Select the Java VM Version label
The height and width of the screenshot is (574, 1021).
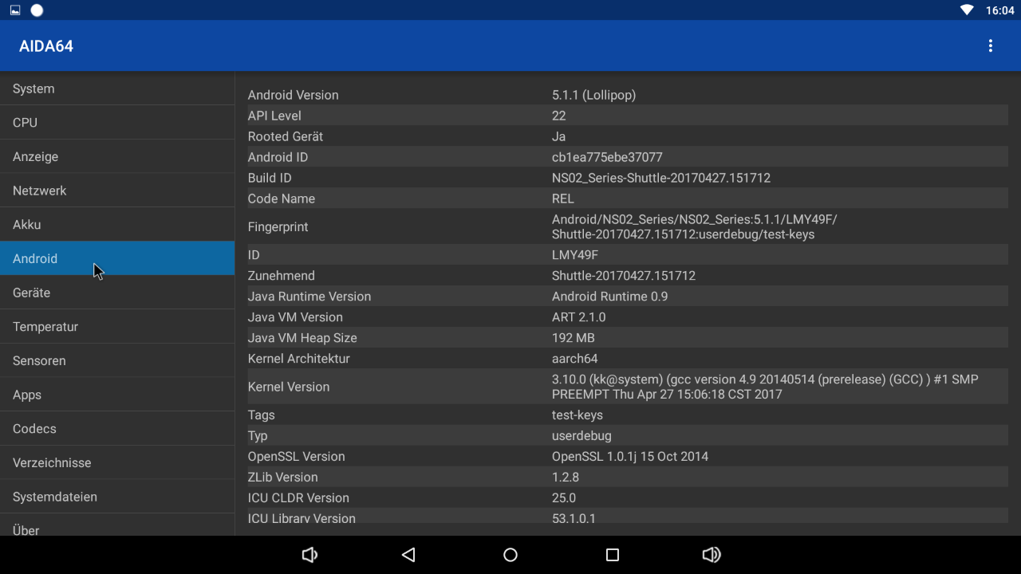(x=295, y=317)
